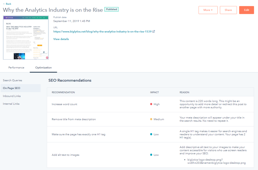Viewport: 258px width, 170px height.
Task: Select On Page SEO sidebar item
Action: pos(21,88)
